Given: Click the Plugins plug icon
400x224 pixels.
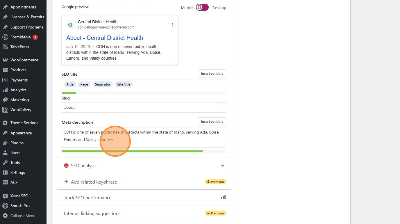Looking at the screenshot, I should point(5,143).
